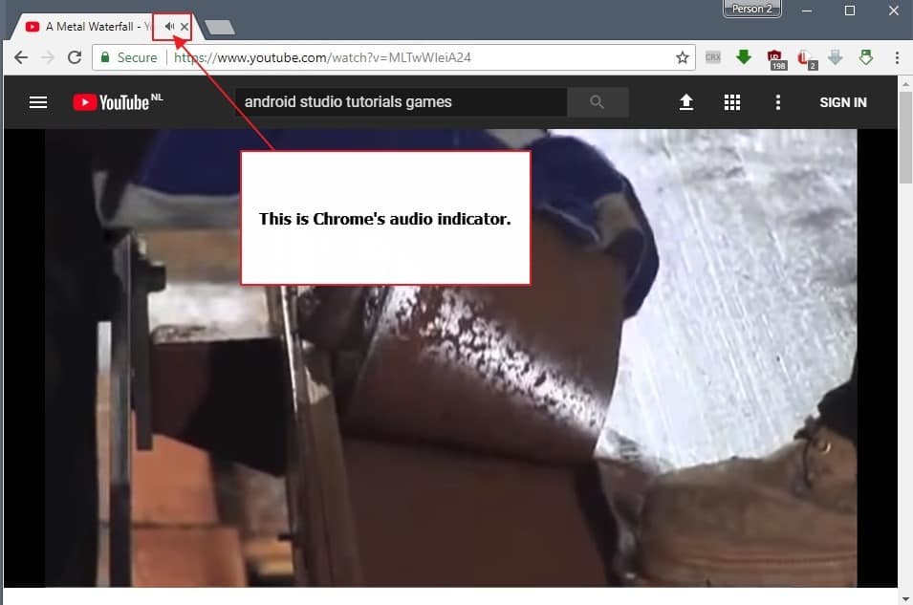Bookmark this page with the star
913x605 pixels.
683,57
